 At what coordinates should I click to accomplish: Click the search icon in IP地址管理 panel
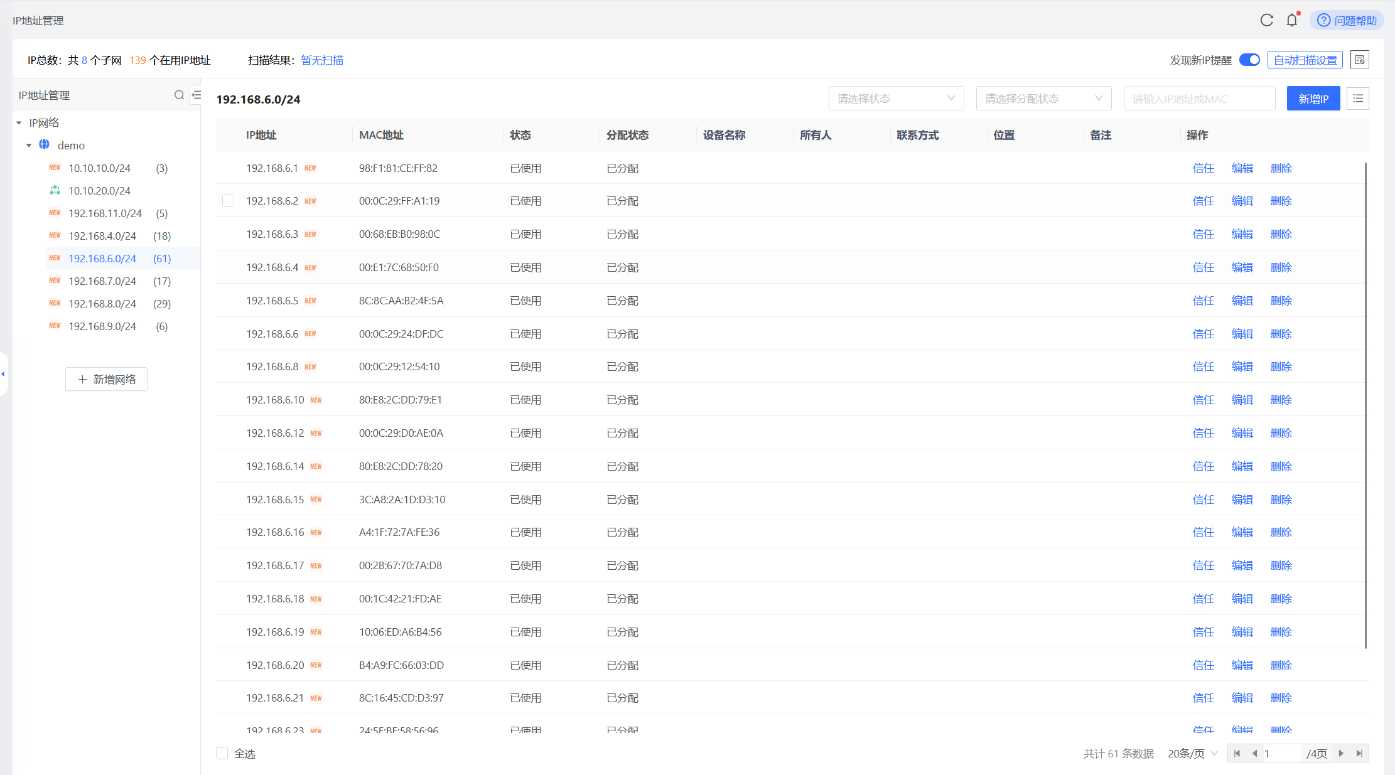(x=180, y=95)
